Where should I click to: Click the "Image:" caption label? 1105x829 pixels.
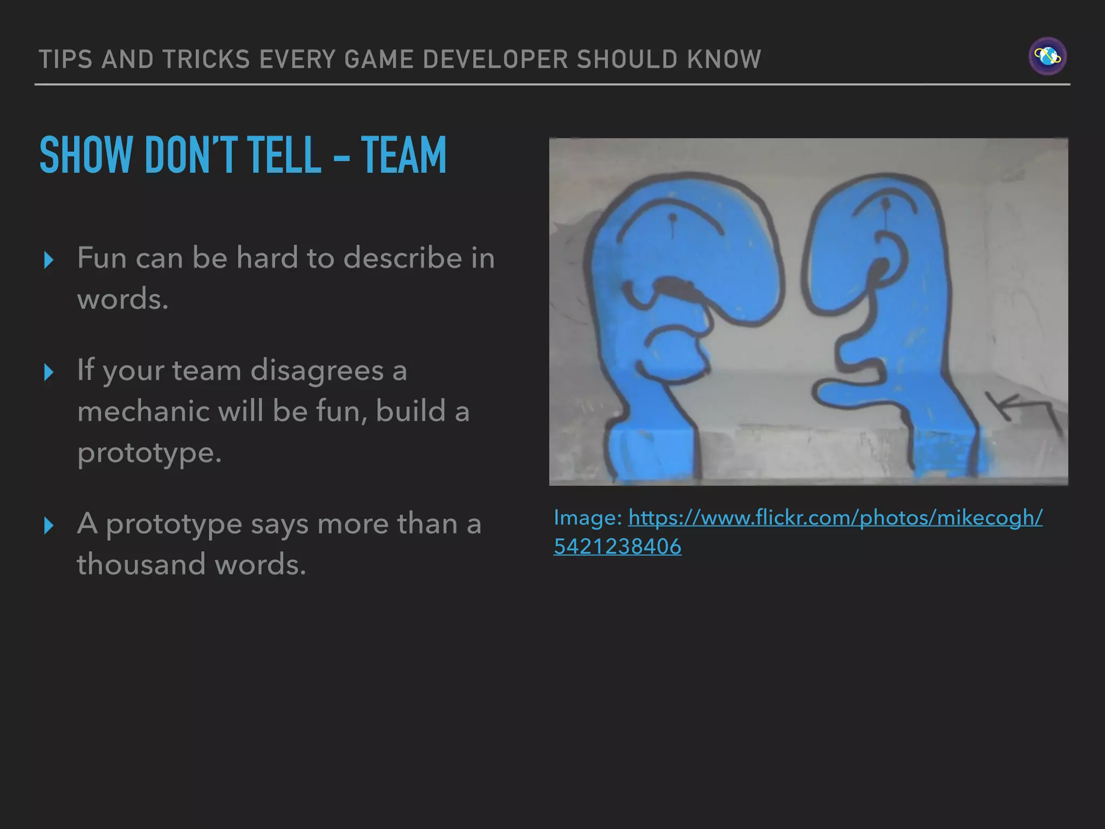(588, 518)
